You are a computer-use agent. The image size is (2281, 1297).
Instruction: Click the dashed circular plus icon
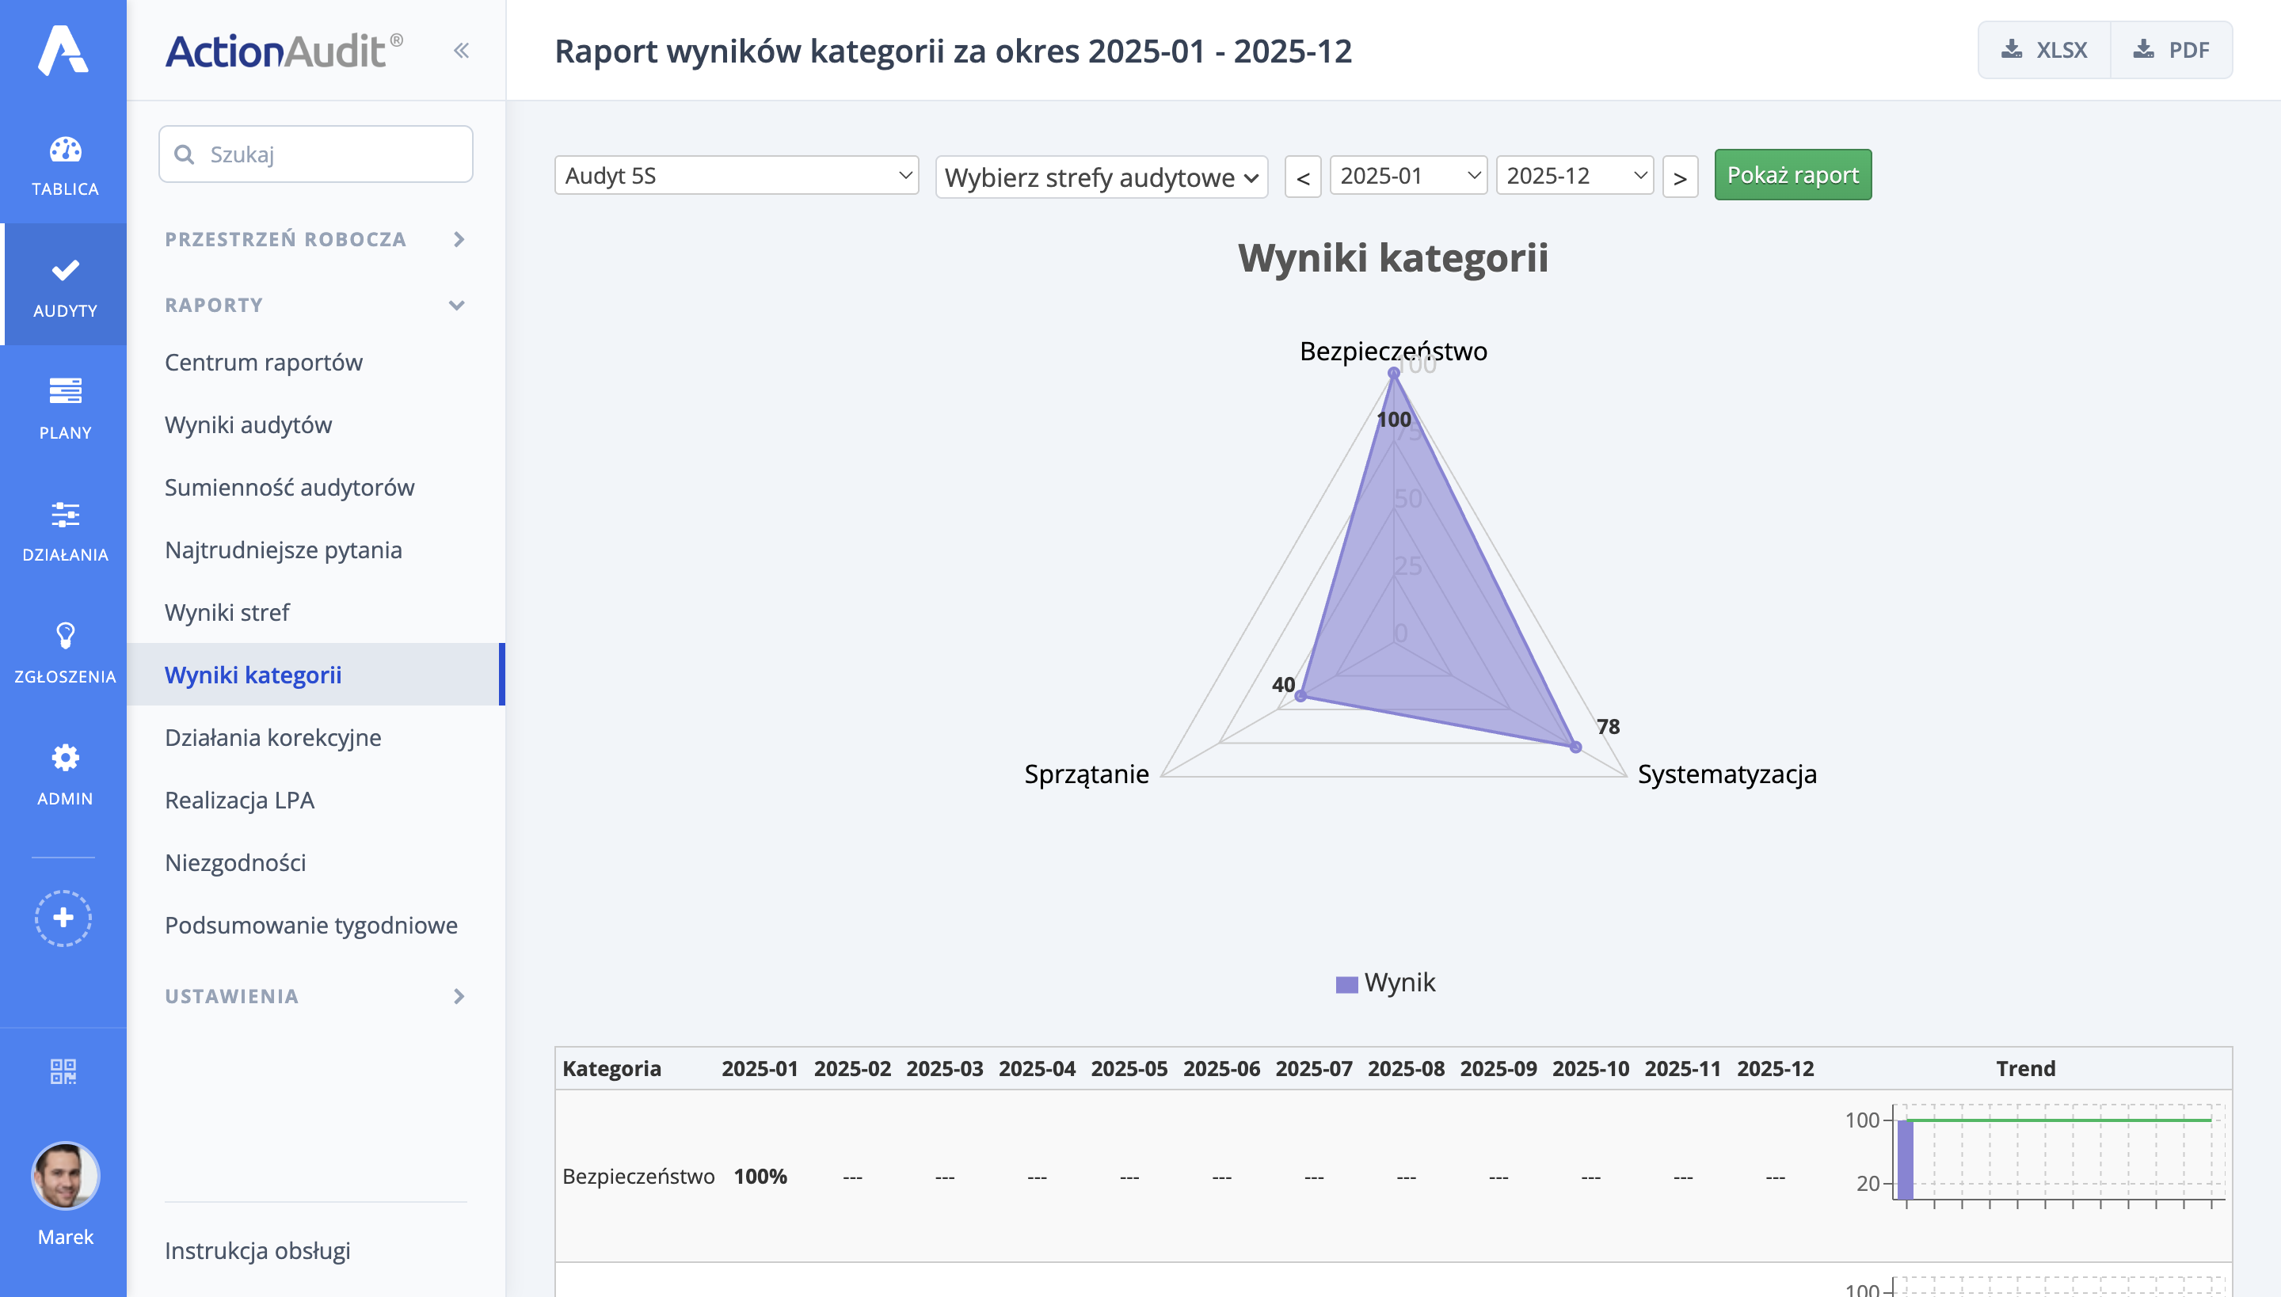coord(63,918)
